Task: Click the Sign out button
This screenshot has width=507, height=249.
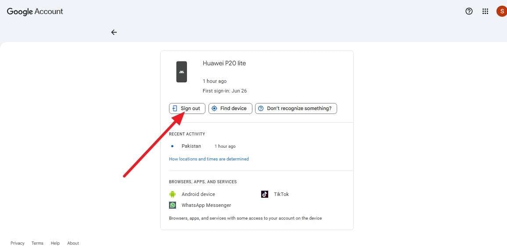Action: [x=187, y=109]
